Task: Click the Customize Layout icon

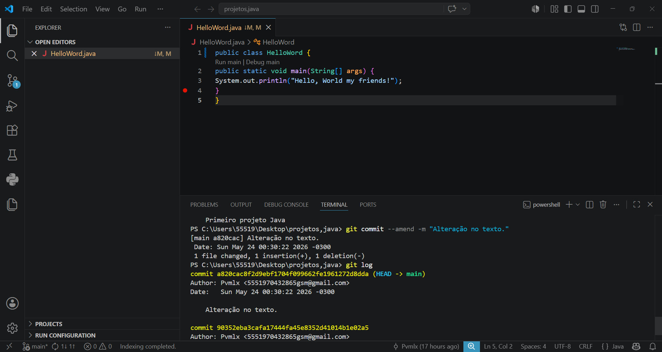Action: tap(554, 9)
